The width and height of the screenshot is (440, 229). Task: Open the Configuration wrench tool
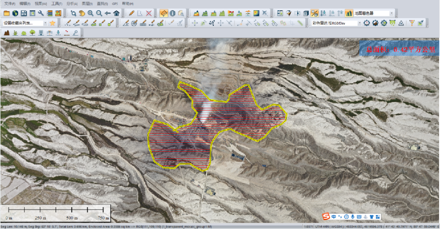(x=41, y=13)
